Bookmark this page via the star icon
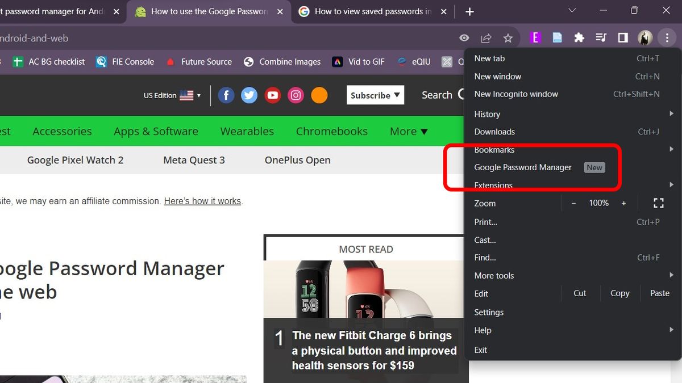 tap(508, 37)
